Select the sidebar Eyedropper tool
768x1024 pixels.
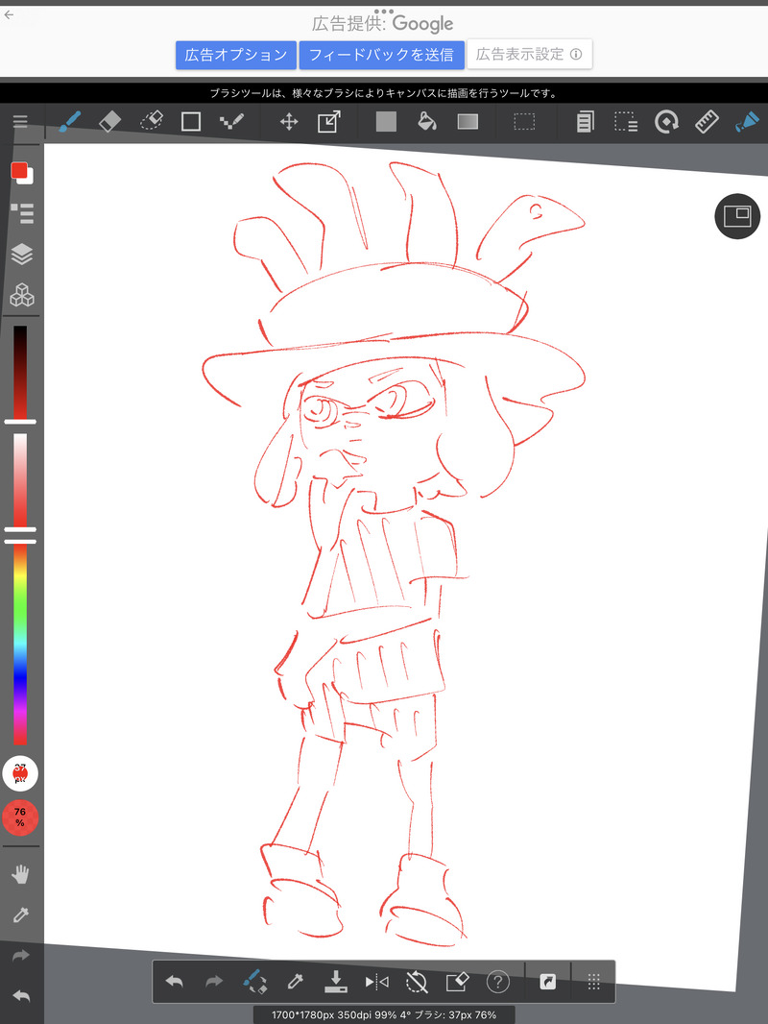[x=21, y=914]
